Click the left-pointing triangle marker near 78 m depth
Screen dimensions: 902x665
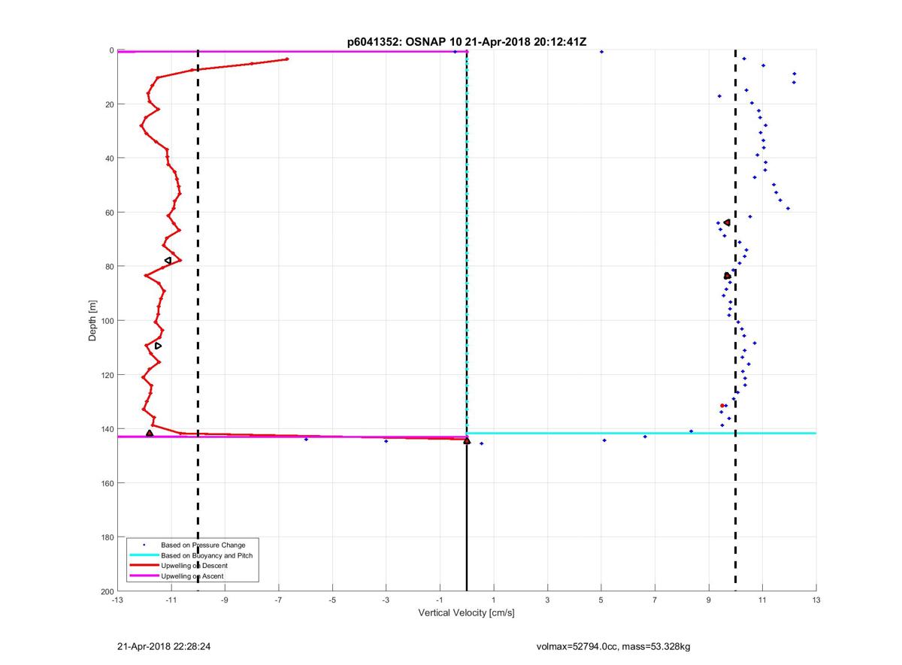coord(168,260)
